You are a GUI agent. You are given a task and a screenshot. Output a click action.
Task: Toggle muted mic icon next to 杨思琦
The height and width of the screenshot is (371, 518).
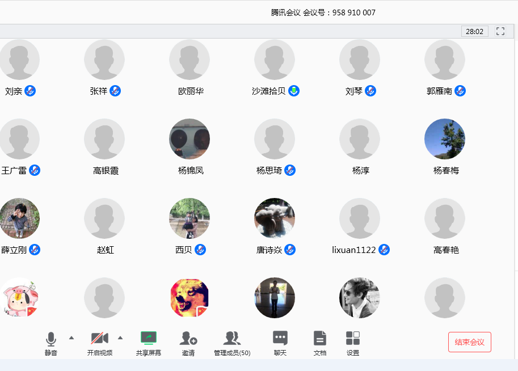coord(290,171)
